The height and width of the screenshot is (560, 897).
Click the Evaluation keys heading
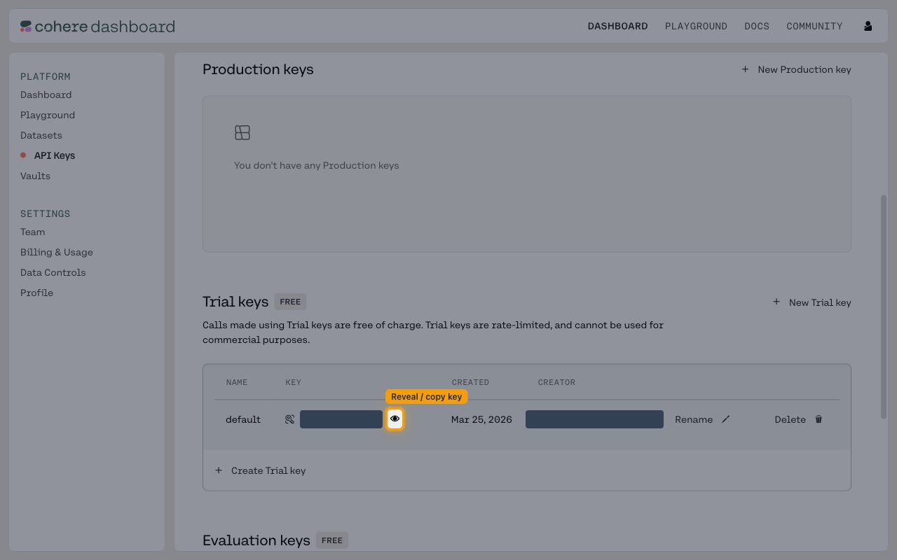coord(256,540)
